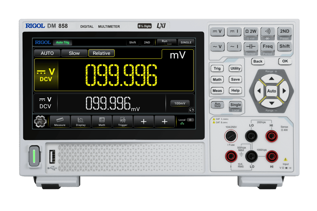Toggle the Slow speed setting
Viewport: 317px width, 211px height.
74,53
